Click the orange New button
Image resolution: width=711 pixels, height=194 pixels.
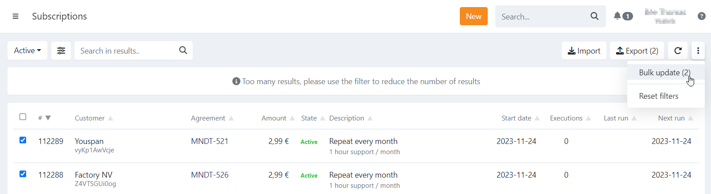tap(474, 16)
